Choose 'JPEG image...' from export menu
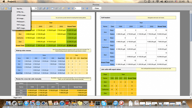This screenshot has height=108, width=192. tap(22, 15)
